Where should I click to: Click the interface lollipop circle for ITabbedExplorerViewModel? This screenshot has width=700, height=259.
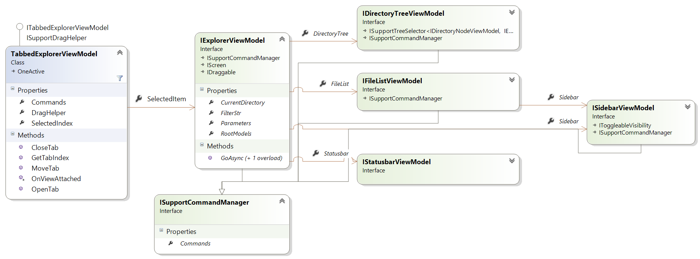coord(20,27)
